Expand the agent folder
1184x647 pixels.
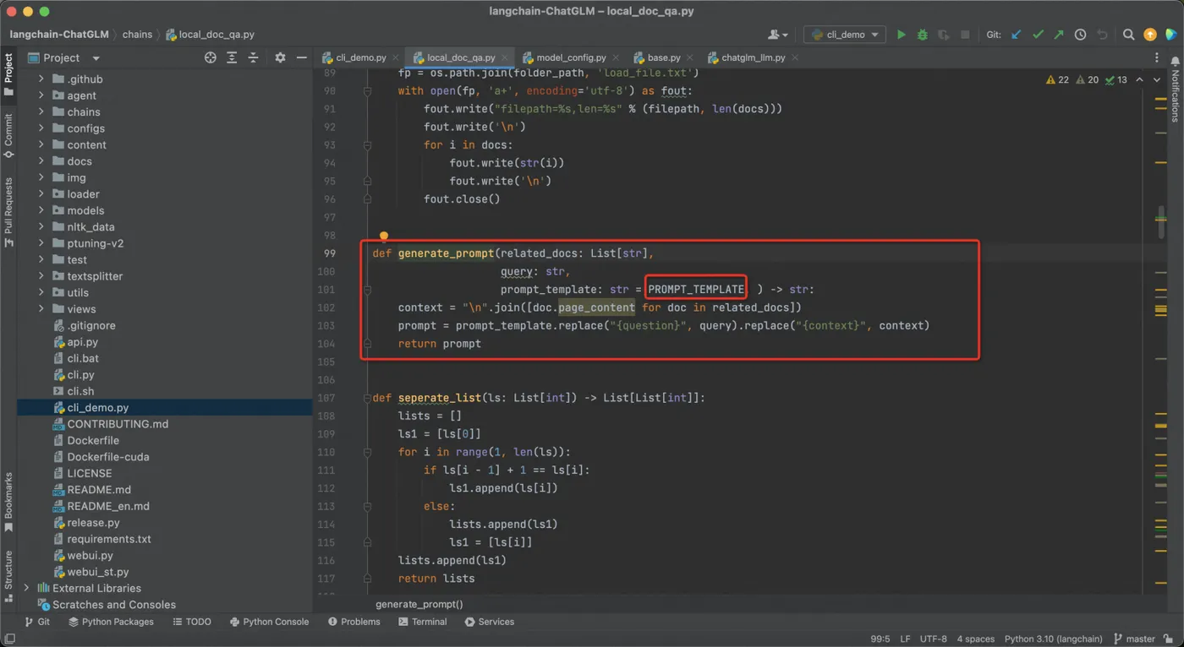coord(41,95)
